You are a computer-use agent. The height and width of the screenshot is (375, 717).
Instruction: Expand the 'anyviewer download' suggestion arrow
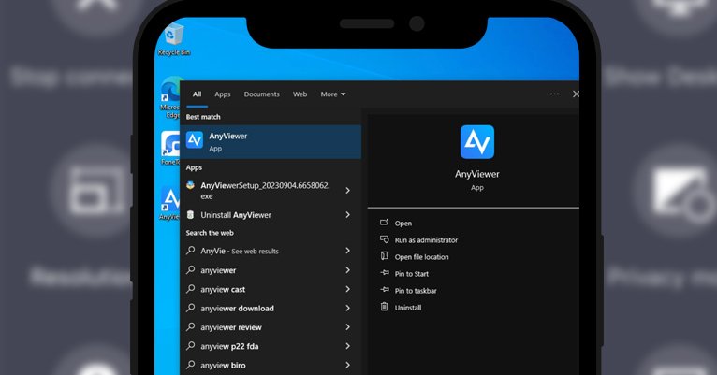[x=348, y=308]
